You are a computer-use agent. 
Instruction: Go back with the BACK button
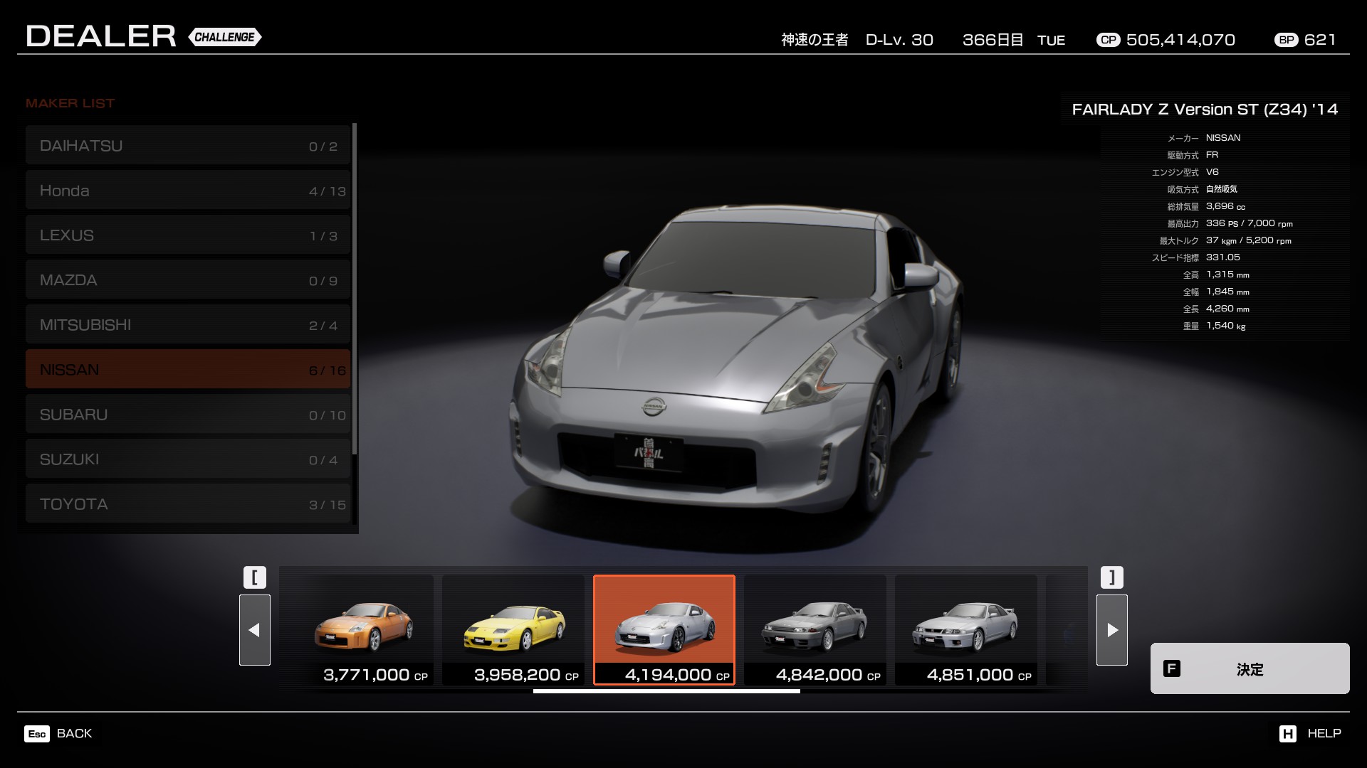[x=74, y=733]
